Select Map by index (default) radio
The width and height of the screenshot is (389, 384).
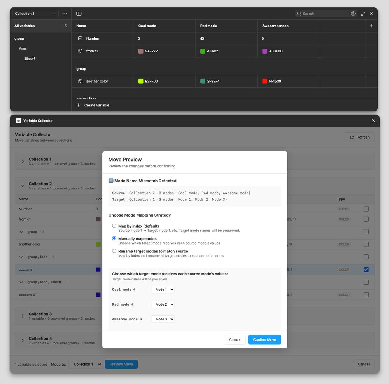point(114,226)
